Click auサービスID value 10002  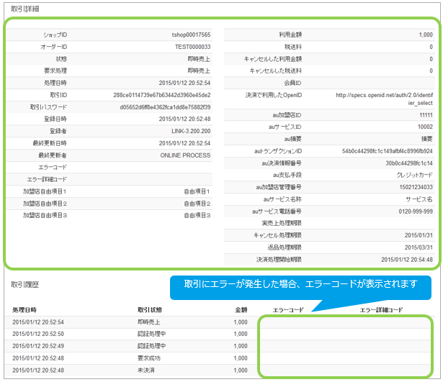(x=425, y=127)
